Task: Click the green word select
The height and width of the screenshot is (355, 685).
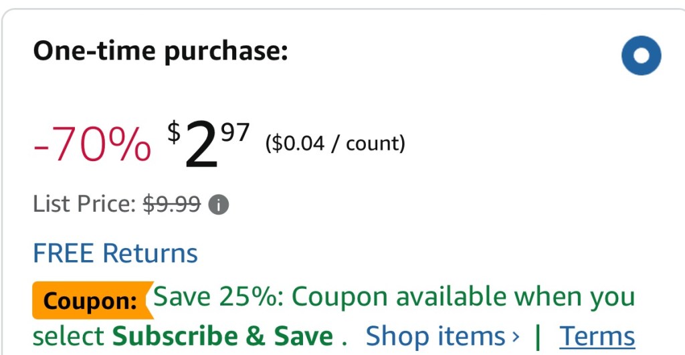Action: click(x=68, y=336)
